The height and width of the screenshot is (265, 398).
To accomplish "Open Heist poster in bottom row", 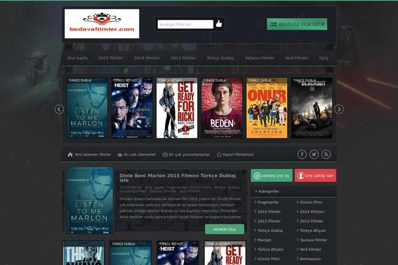I will tap(178, 253).
